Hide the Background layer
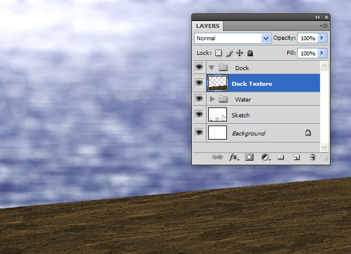The image size is (351, 254). (199, 133)
